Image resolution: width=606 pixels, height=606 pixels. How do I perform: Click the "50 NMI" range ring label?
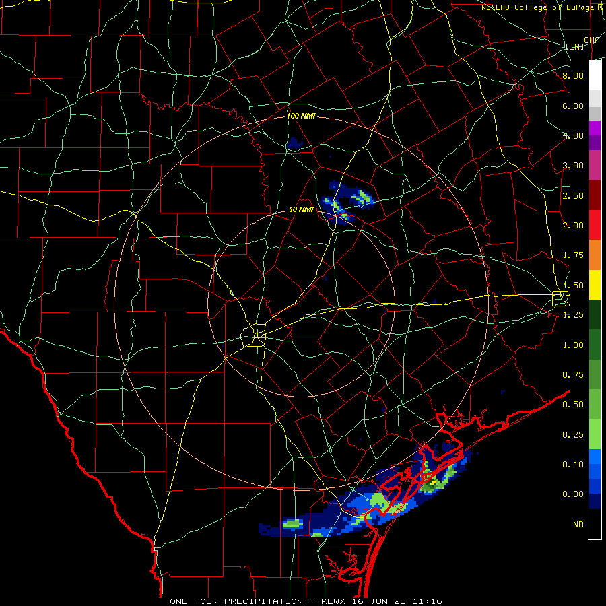tap(301, 209)
